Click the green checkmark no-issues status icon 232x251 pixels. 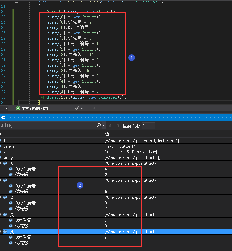[18, 108]
